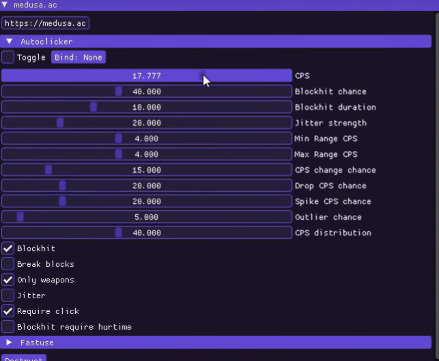
Task: Click the CPS slider bar
Action: coord(146,76)
